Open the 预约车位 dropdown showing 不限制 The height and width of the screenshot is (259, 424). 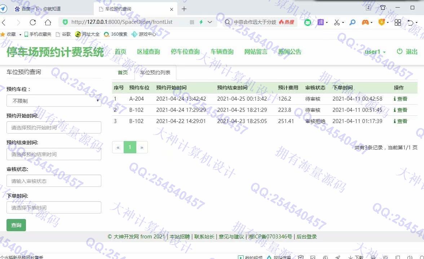click(54, 101)
